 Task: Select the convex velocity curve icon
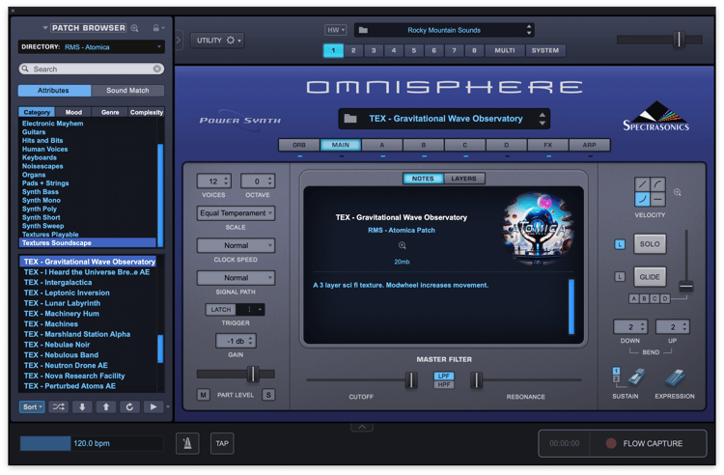tap(657, 184)
